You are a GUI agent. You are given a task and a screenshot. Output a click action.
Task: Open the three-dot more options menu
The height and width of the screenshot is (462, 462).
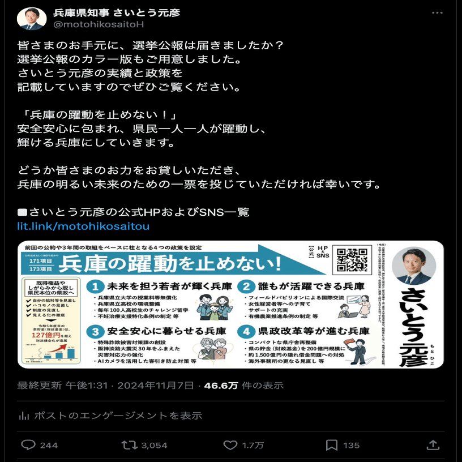[x=437, y=13]
